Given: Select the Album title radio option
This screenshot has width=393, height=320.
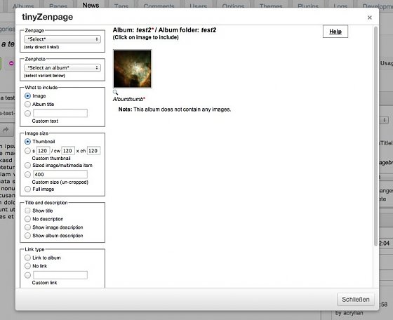Looking at the screenshot, I should 27,105.
